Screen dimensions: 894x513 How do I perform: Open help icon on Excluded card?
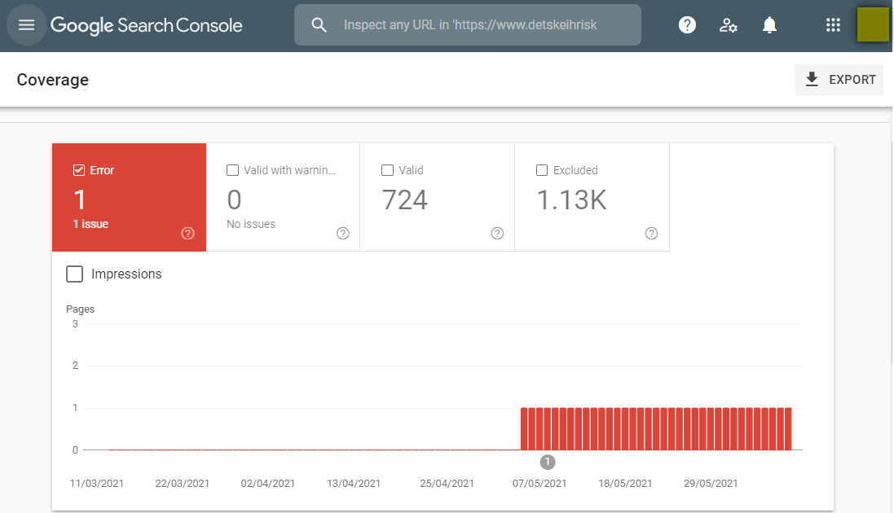[x=652, y=233]
